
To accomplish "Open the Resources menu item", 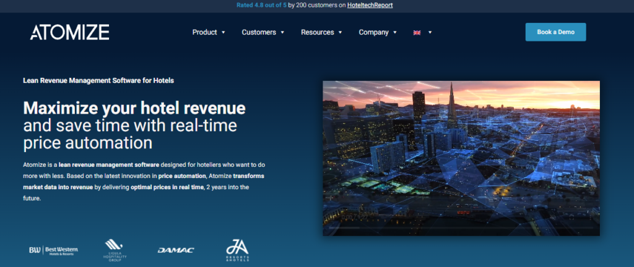I will pos(318,32).
